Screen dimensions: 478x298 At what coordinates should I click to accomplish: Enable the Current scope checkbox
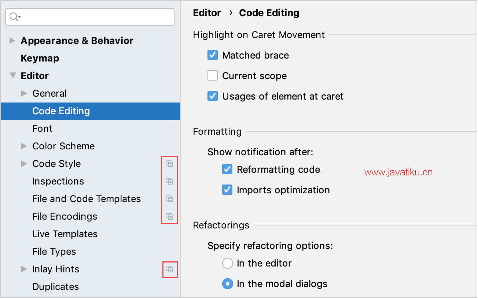point(213,76)
